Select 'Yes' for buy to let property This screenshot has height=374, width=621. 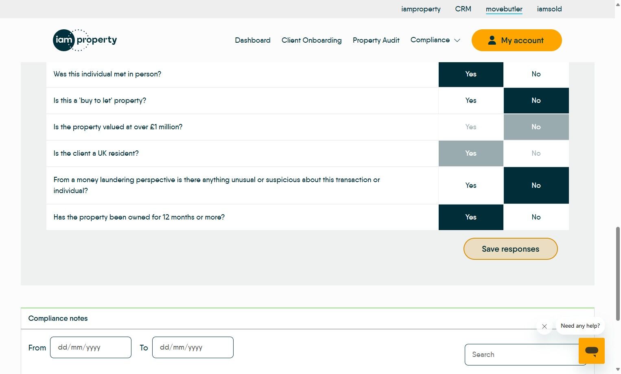pyautogui.click(x=471, y=100)
